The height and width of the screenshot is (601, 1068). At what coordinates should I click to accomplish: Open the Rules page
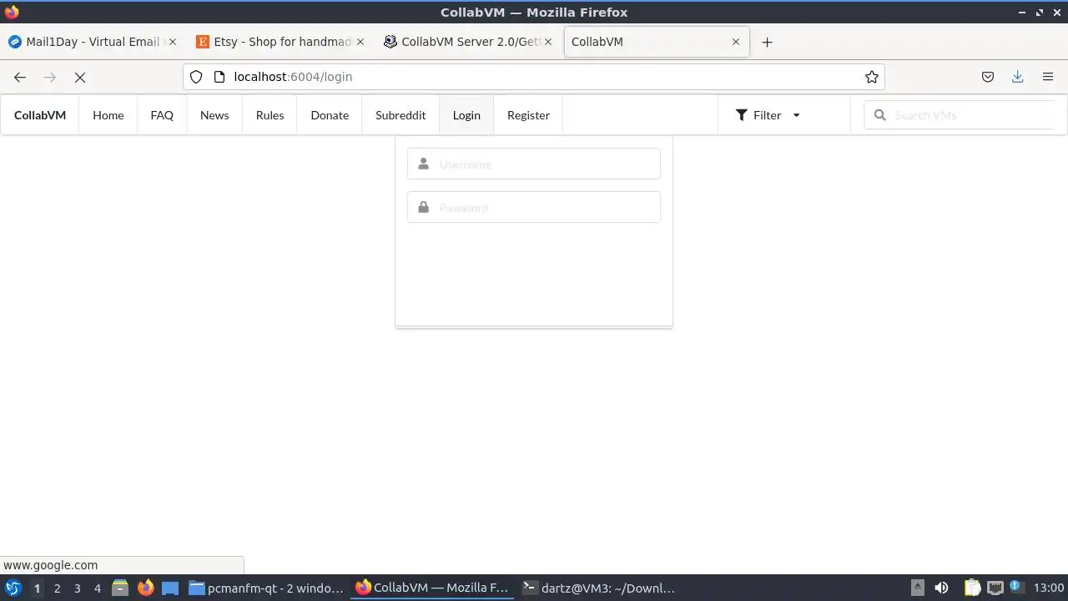(x=270, y=115)
